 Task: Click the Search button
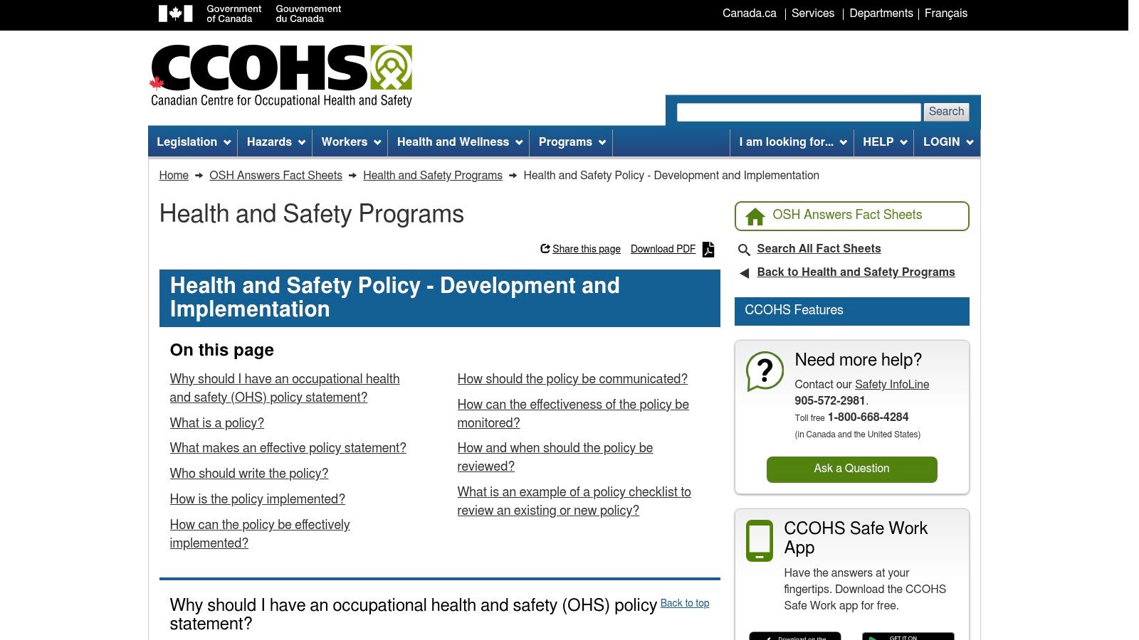coord(946,112)
